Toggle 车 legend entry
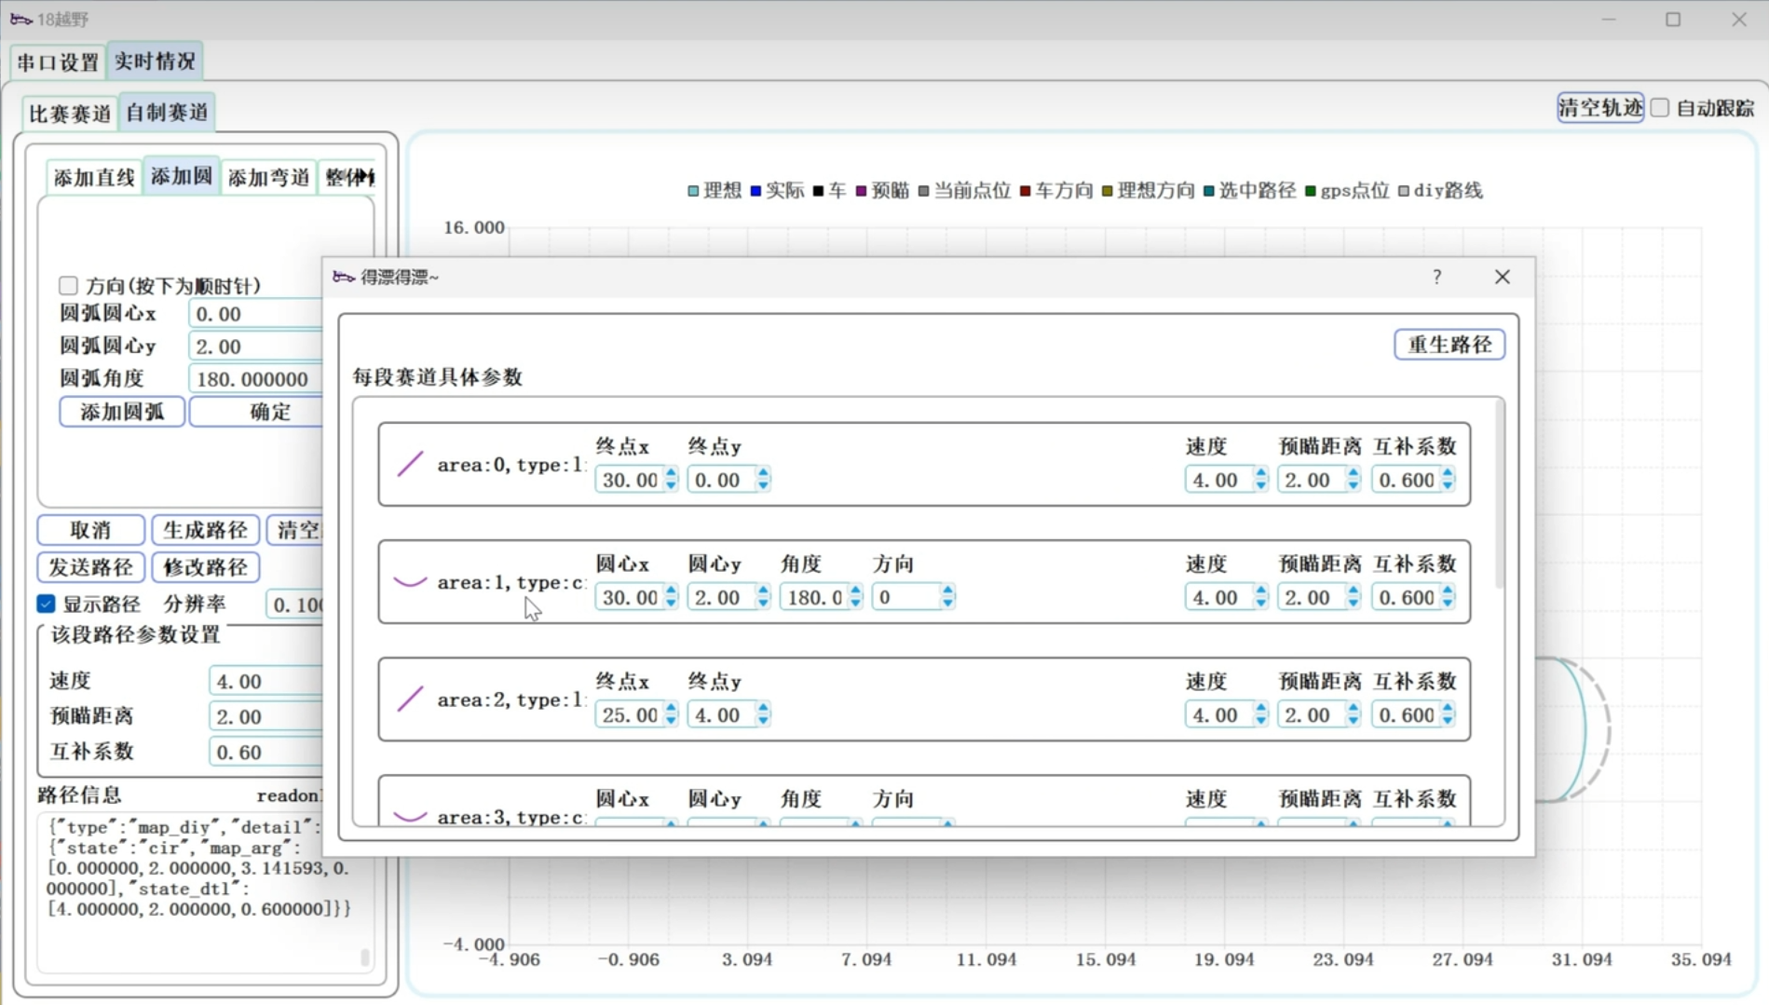Viewport: 1769px width, 1005px height. 829,191
